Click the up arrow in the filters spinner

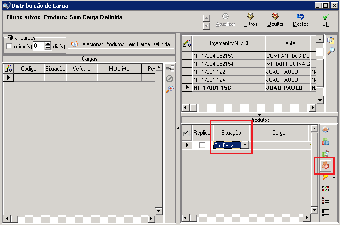pyautogui.click(x=207, y=18)
